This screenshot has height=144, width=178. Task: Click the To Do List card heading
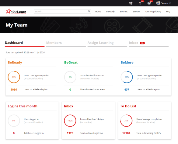(x=128, y=106)
